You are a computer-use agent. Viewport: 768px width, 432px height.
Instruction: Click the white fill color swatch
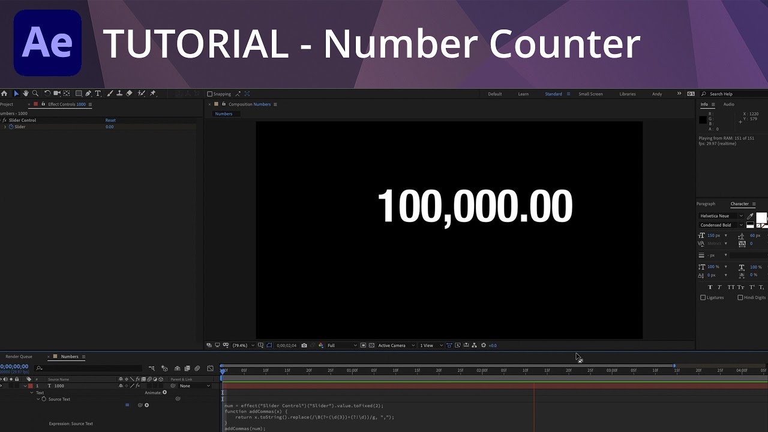[761, 217]
